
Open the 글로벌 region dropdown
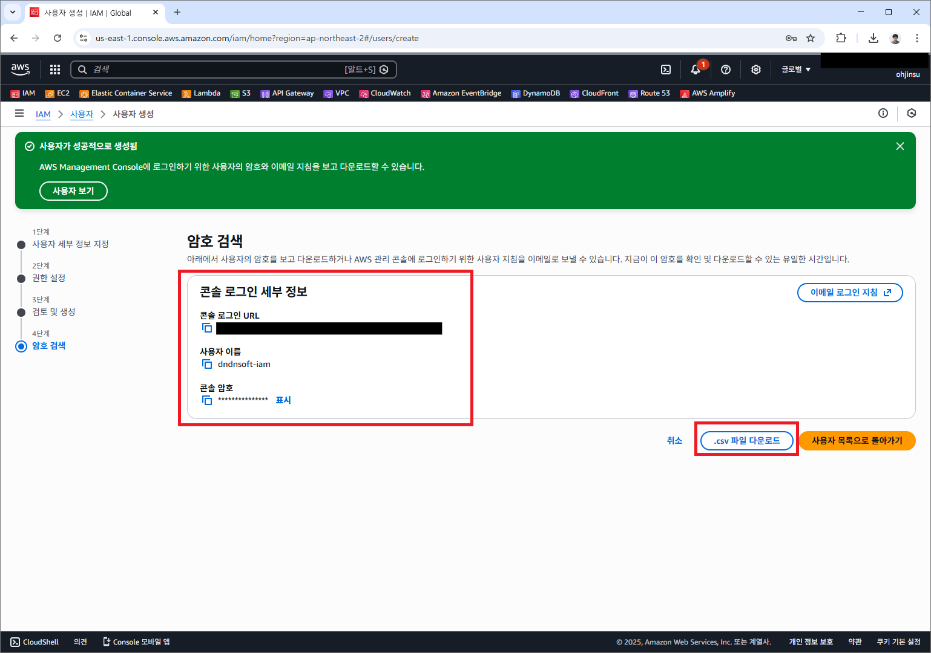[795, 69]
